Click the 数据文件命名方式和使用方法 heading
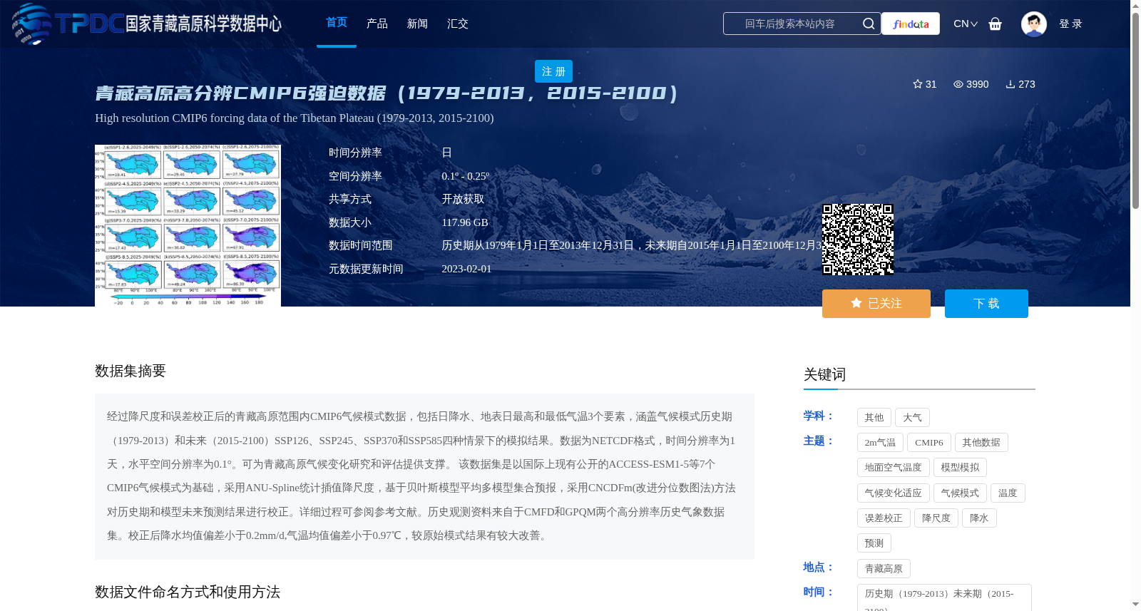The image size is (1141, 611). click(188, 592)
